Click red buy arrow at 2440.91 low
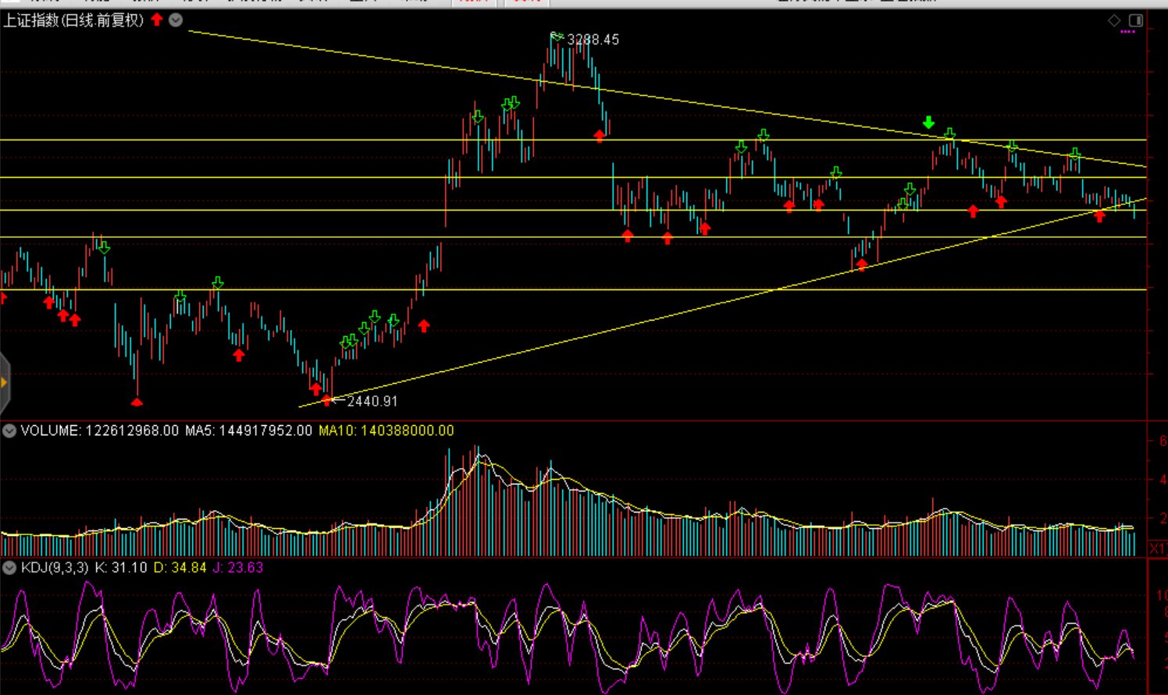Viewport: 1168px width, 695px height. click(x=327, y=400)
